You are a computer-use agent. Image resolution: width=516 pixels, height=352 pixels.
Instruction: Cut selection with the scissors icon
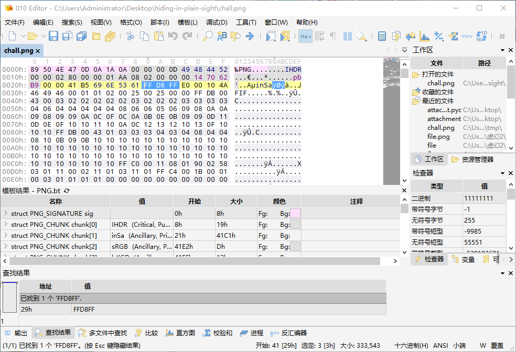(x=131, y=36)
